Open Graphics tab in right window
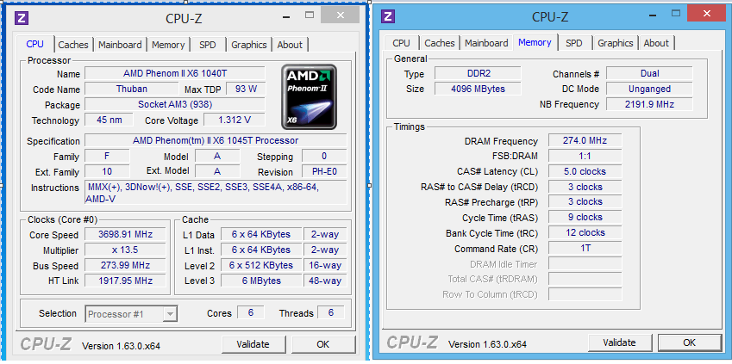 pos(616,43)
